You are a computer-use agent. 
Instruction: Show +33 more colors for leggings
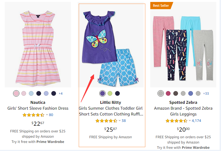tap(206, 94)
